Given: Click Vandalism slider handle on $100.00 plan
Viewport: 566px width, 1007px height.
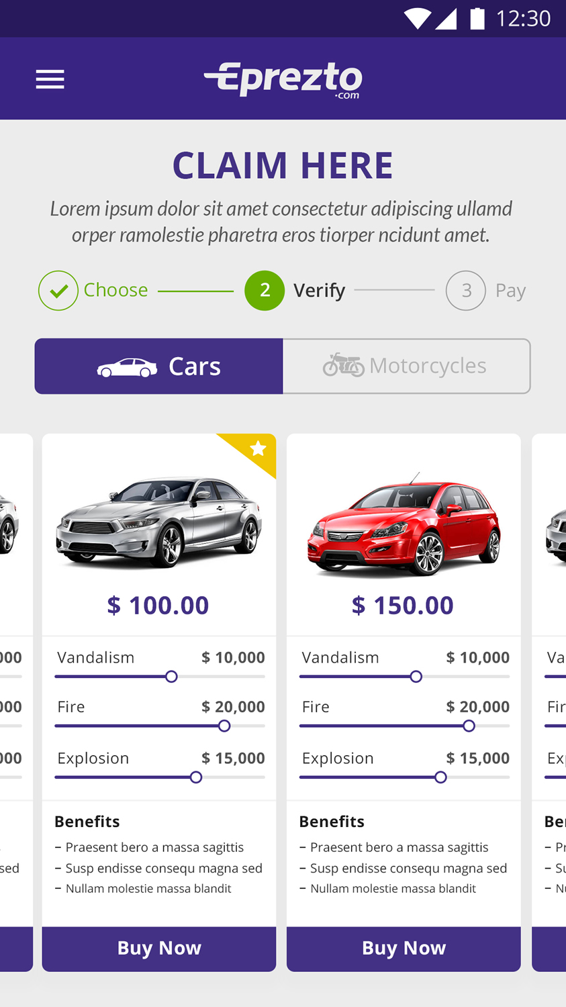Looking at the screenshot, I should coord(171,677).
